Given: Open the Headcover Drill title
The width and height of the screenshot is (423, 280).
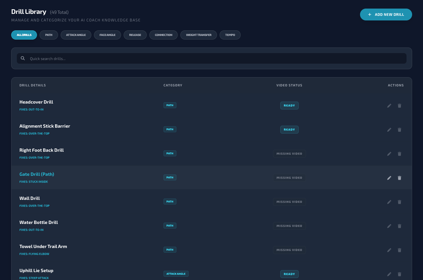Looking at the screenshot, I should coord(36,102).
